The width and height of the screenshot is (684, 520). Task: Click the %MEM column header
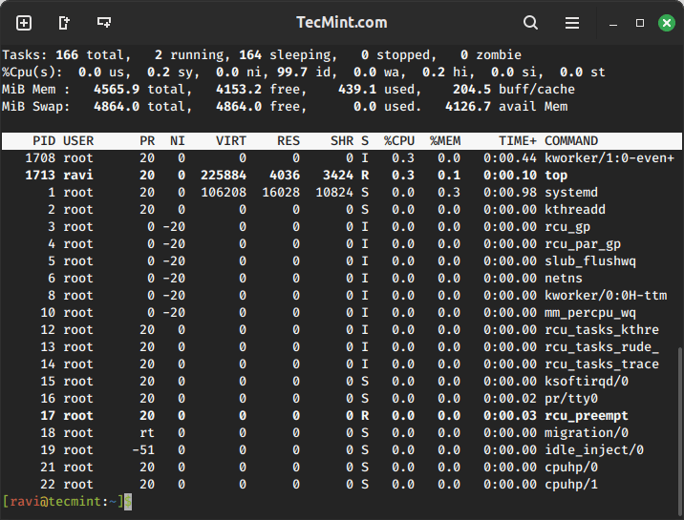(x=445, y=141)
